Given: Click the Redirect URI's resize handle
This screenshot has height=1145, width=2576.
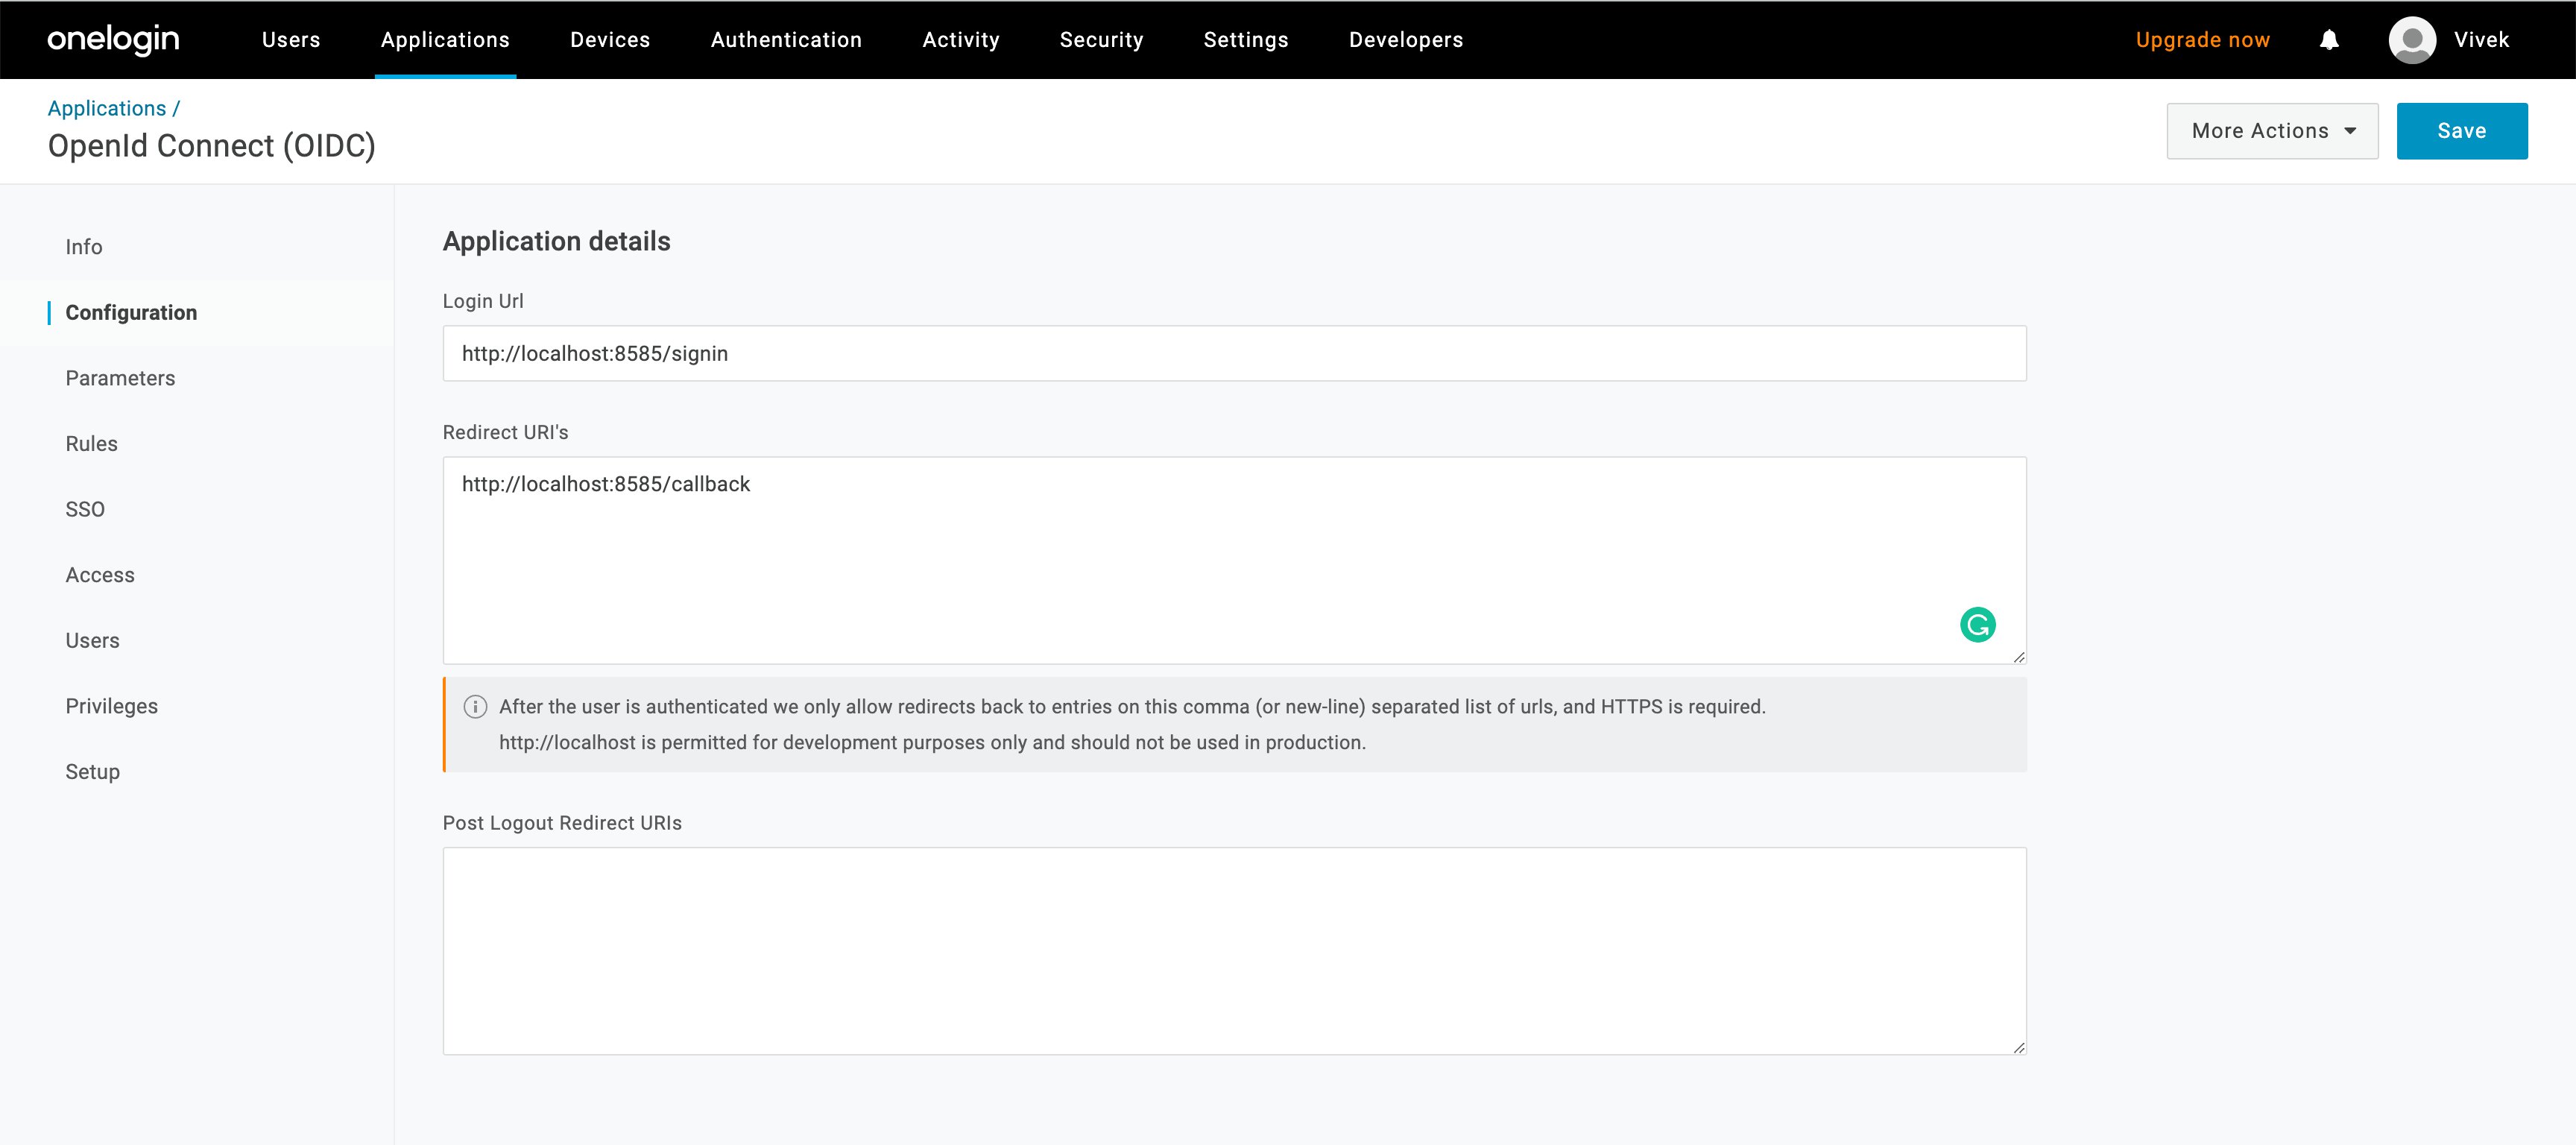Looking at the screenshot, I should pos(2018,656).
